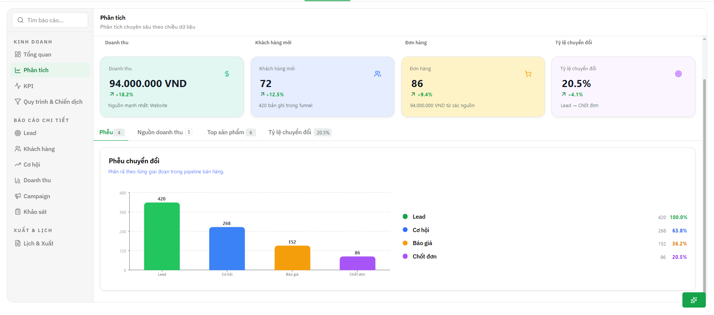This screenshot has height=315, width=714.
Task: Click the purple Chốt đơn legend dot
Action: 405,256
